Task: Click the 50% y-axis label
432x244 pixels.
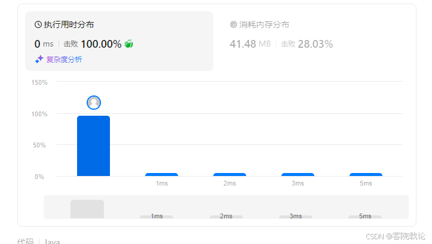Action: point(39,145)
